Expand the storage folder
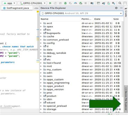This screenshot has height=116, width=128. (x=41, y=109)
